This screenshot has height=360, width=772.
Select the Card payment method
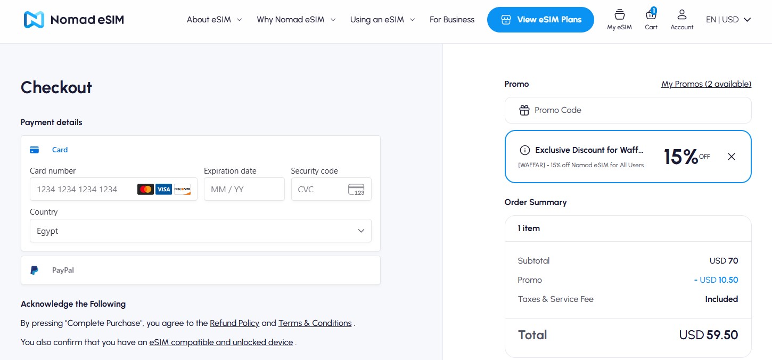[201, 150]
